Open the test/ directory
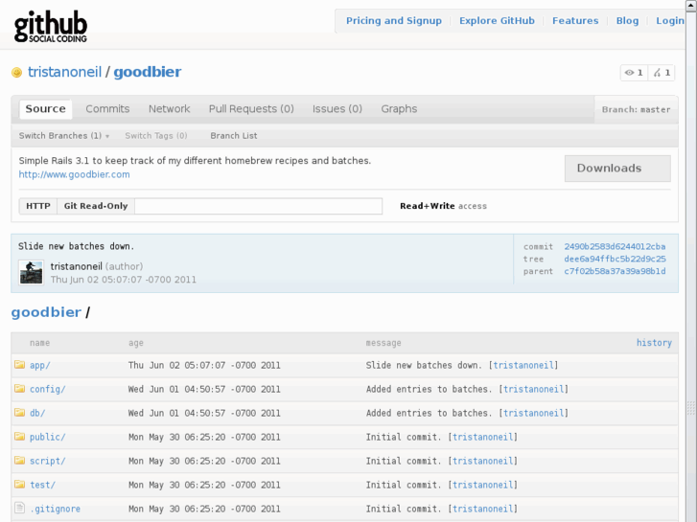The image size is (697, 522). tap(43, 486)
